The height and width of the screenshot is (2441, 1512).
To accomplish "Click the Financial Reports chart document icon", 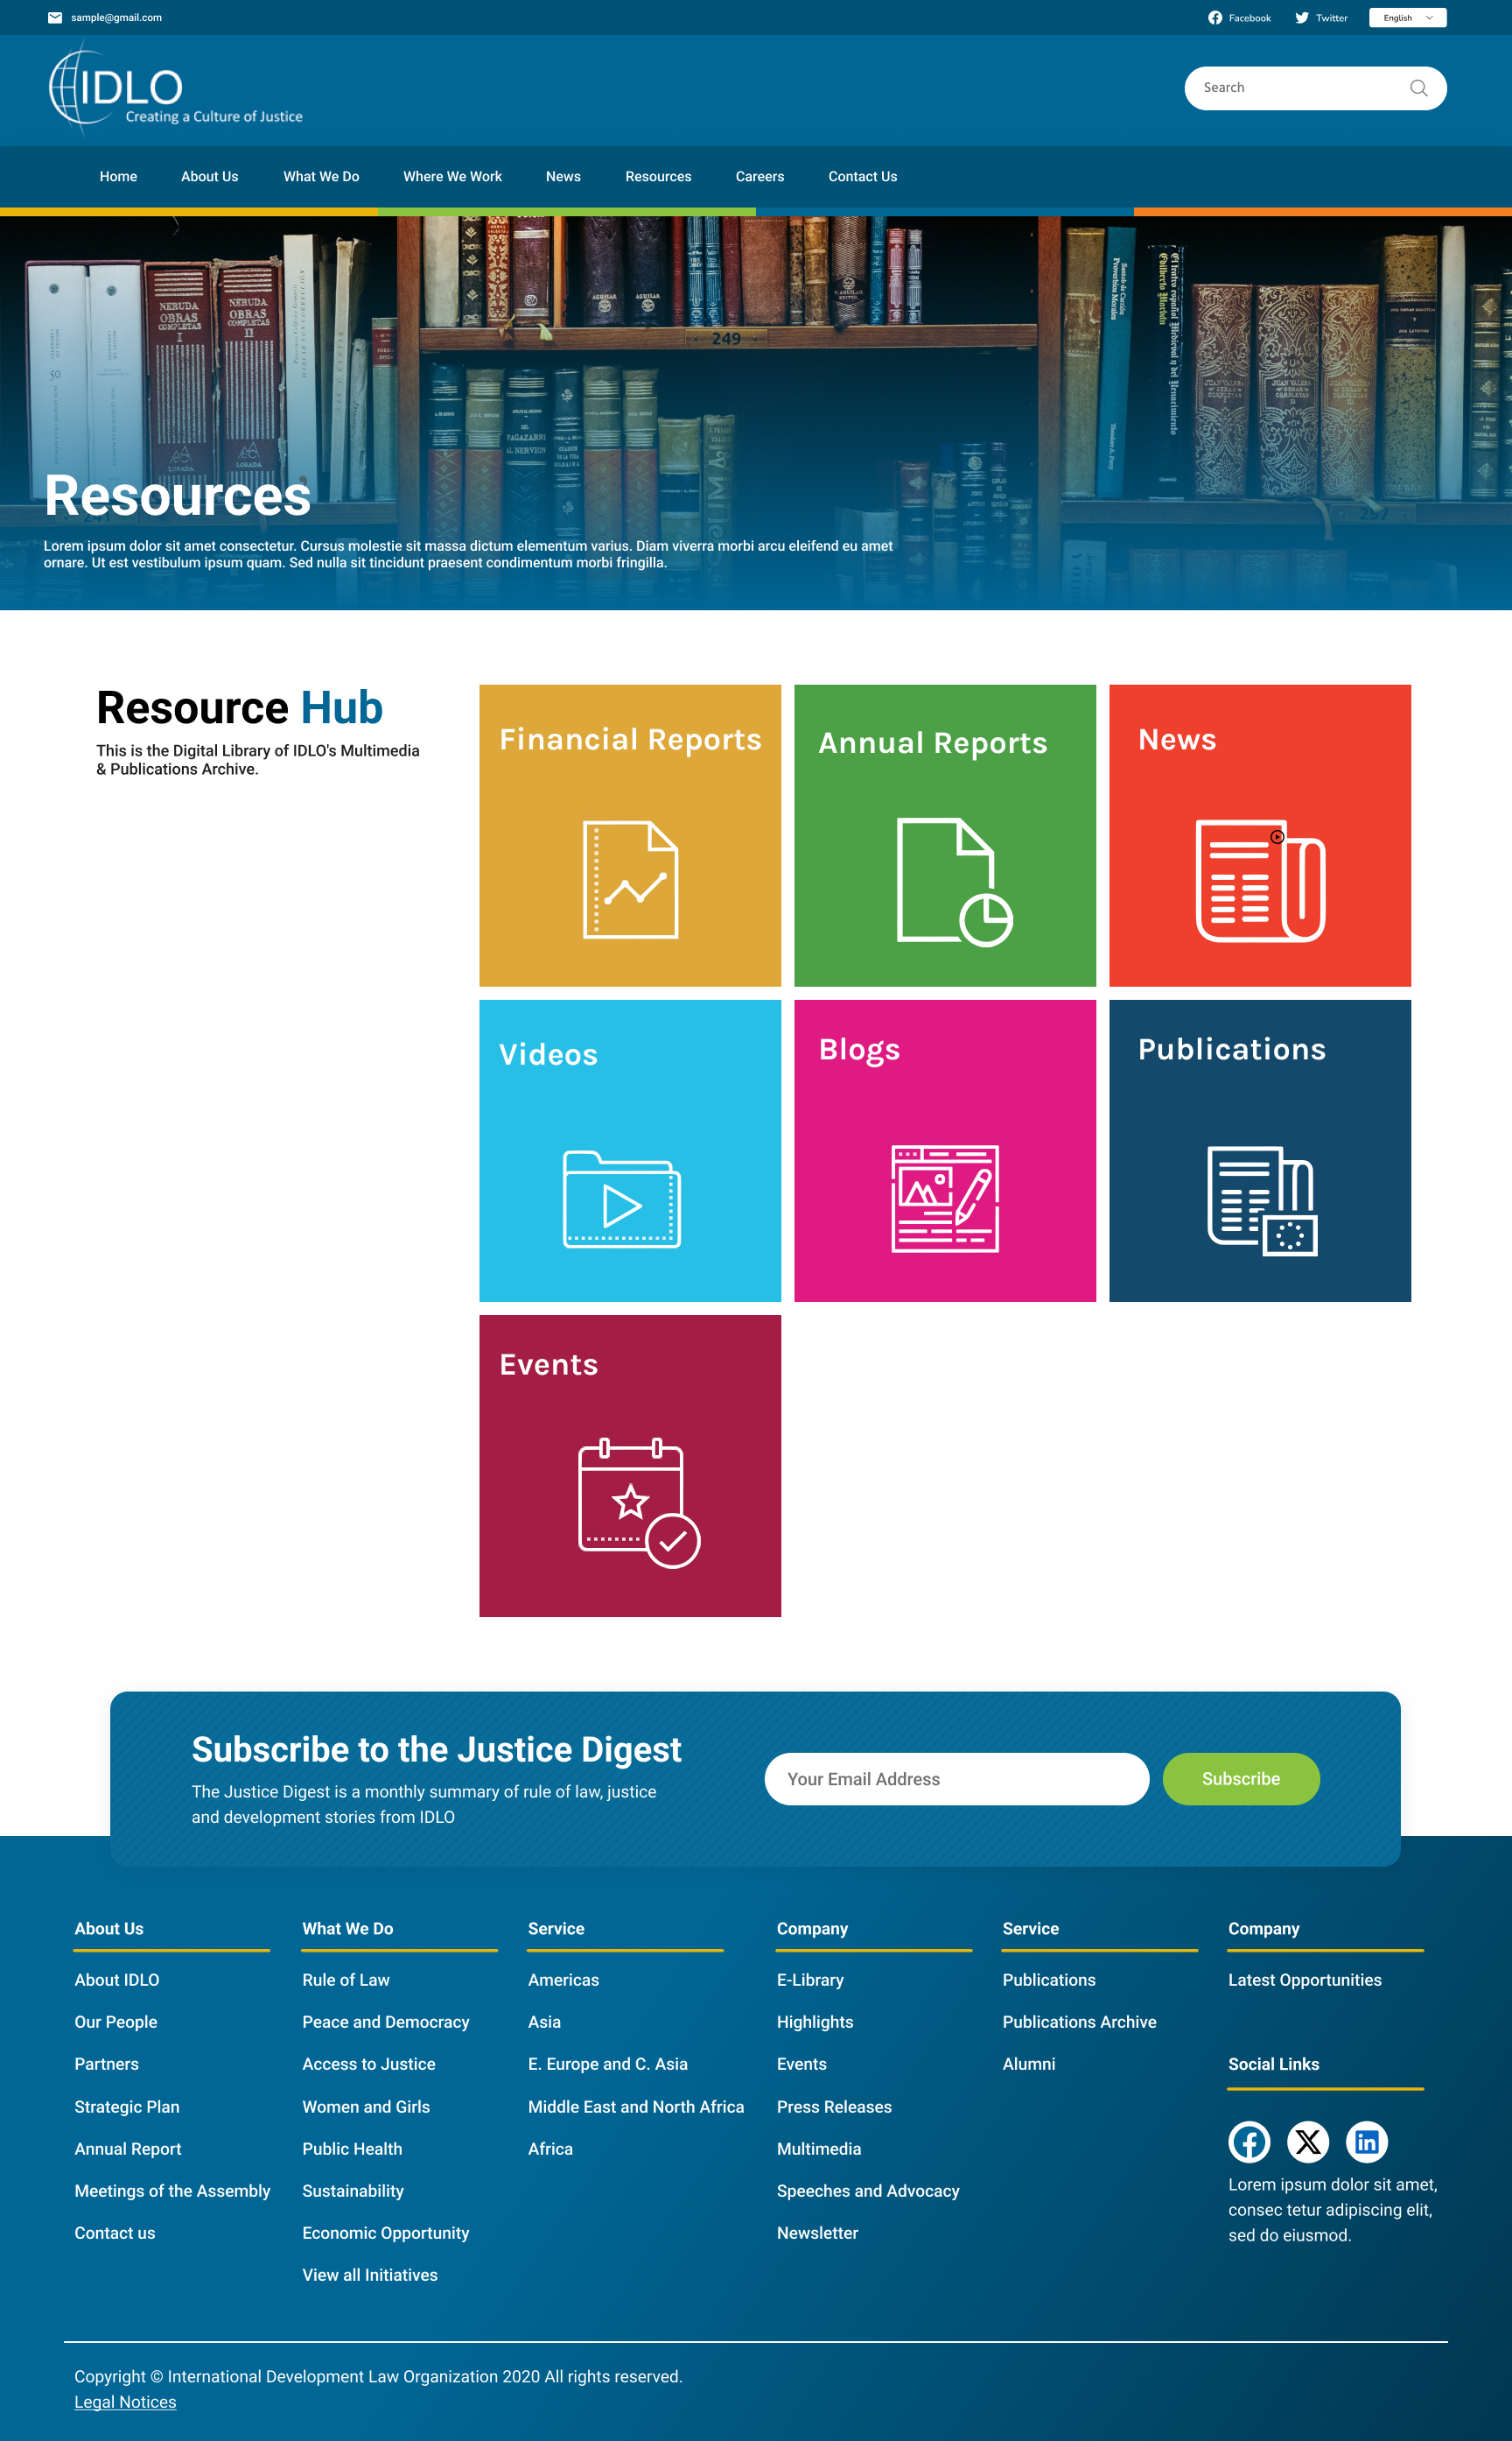I will [x=630, y=879].
